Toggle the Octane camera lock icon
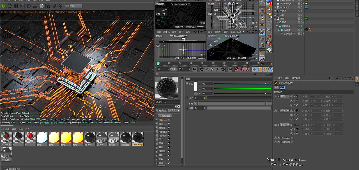Screen dimensions: 359x170 point(35,6)
